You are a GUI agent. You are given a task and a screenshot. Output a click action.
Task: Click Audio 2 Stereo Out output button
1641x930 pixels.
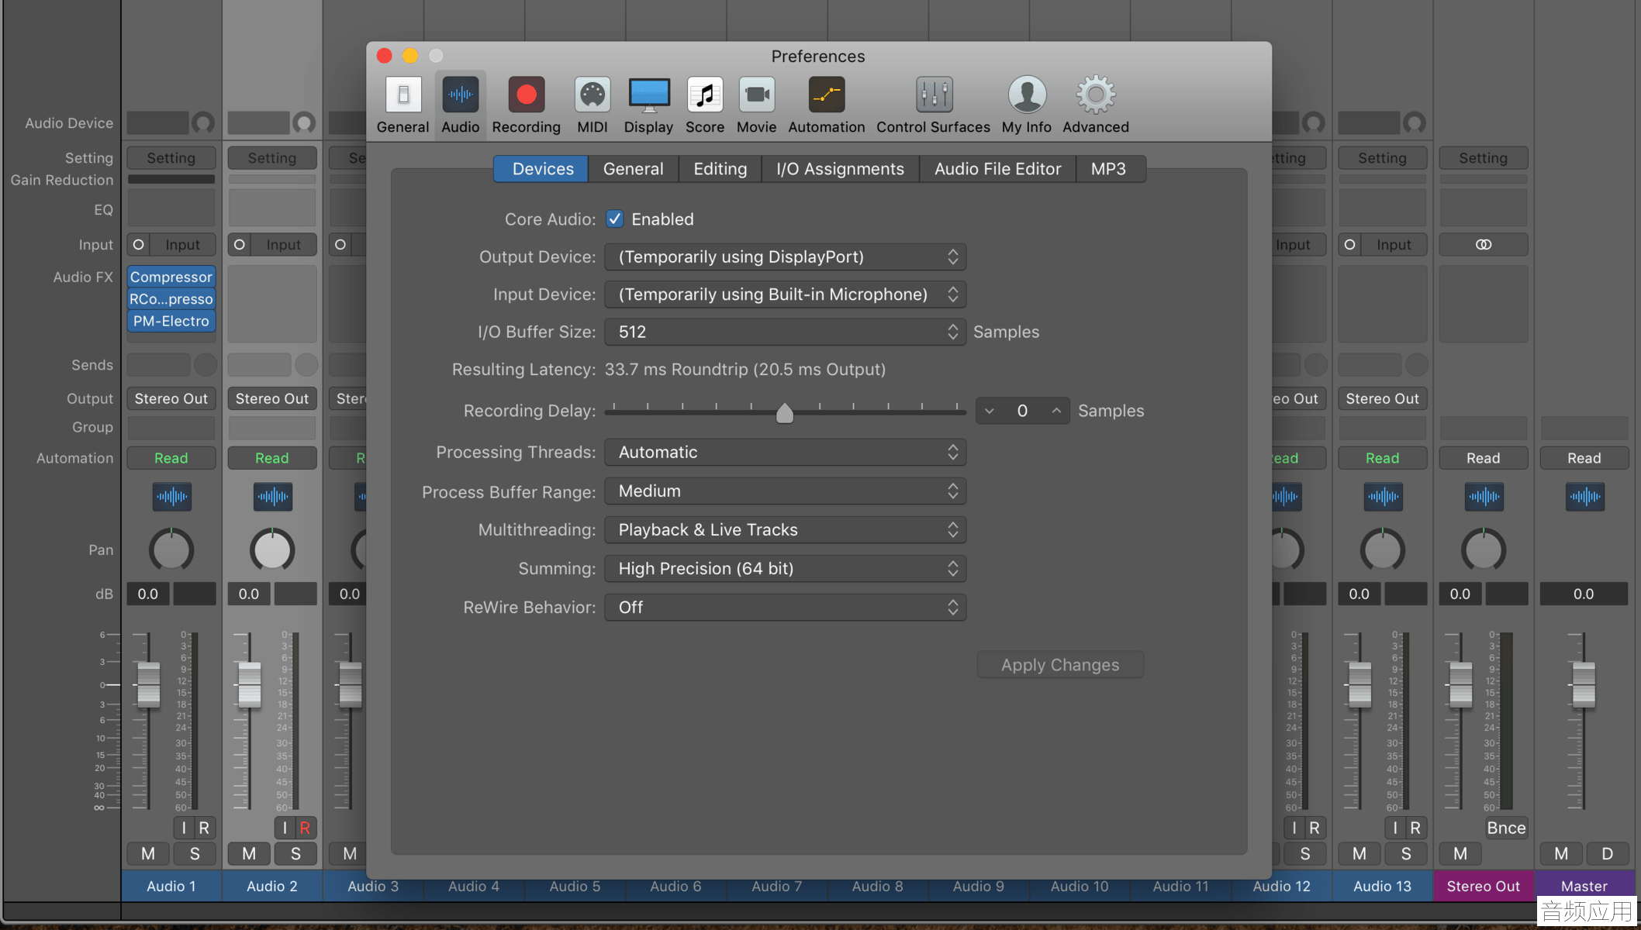point(272,398)
